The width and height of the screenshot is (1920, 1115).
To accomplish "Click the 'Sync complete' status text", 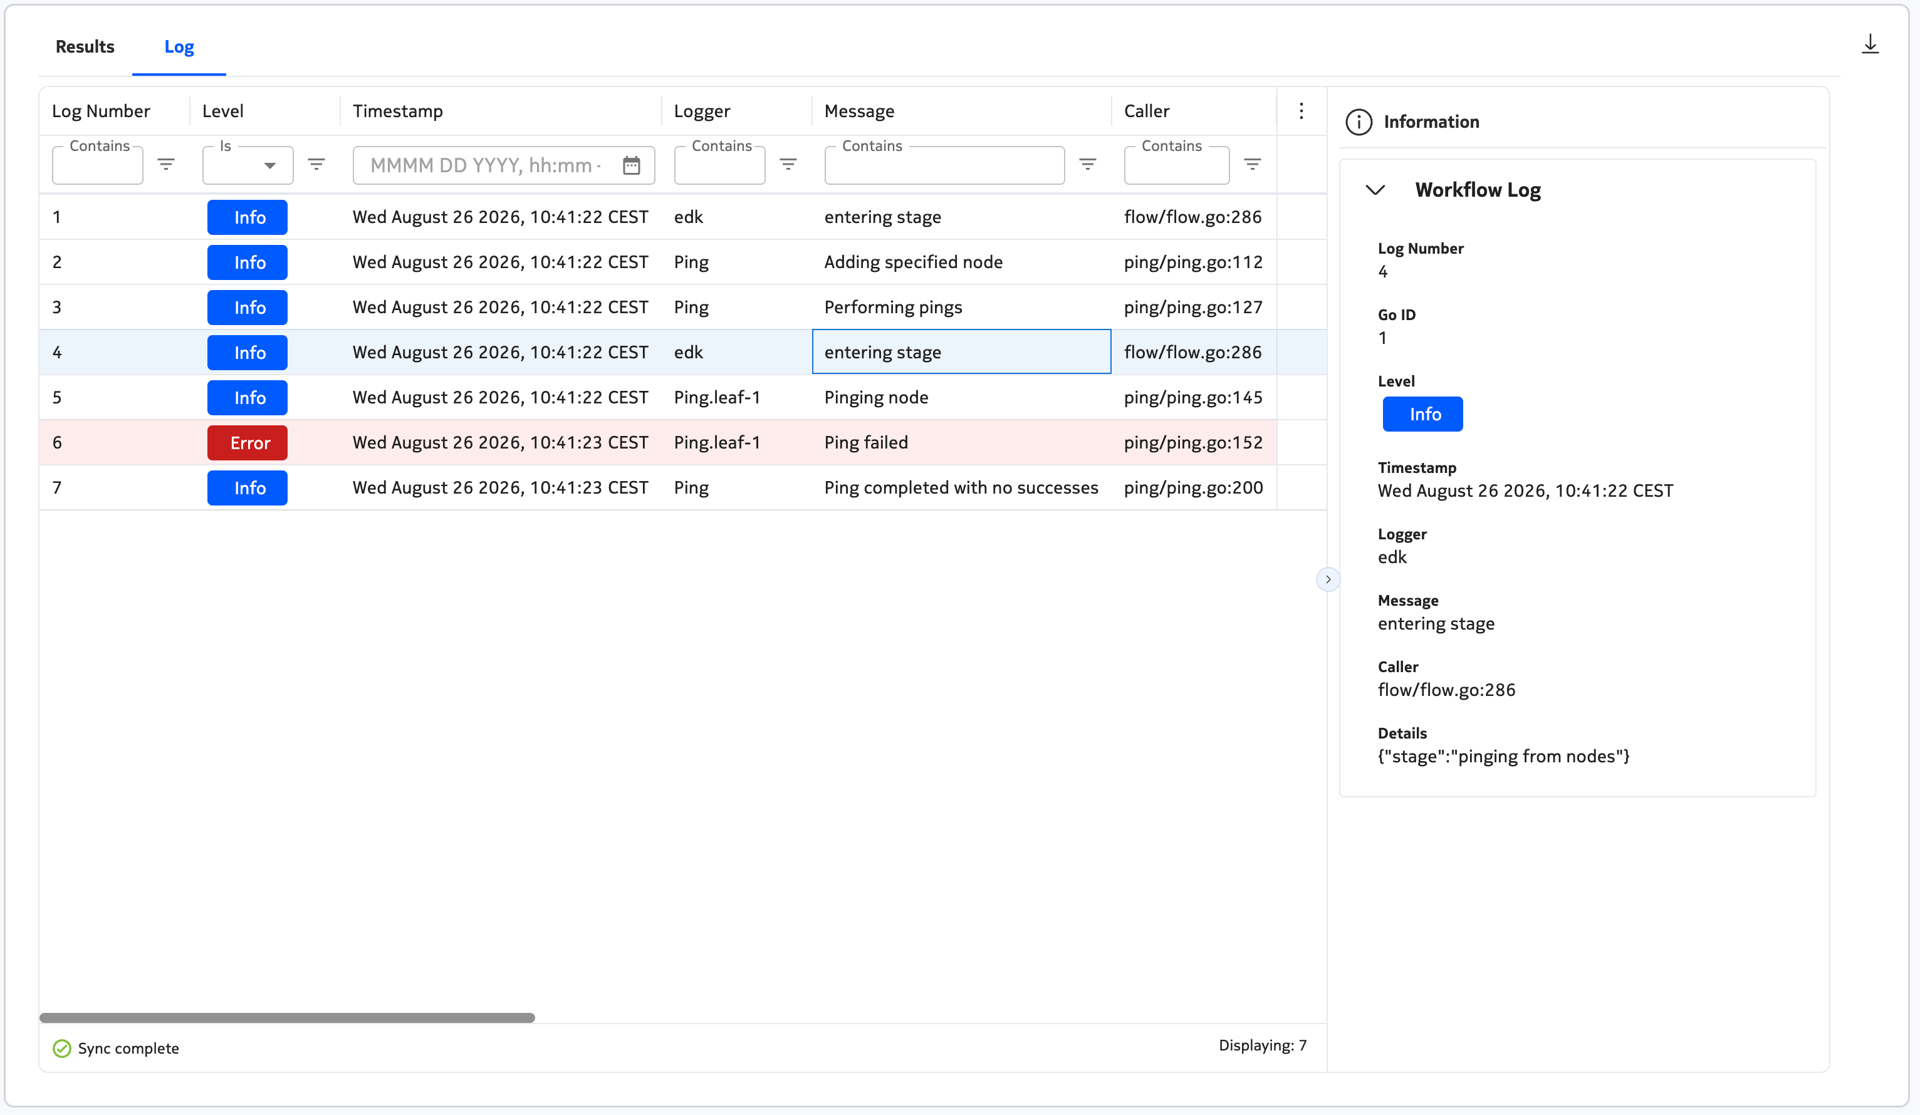I will [128, 1049].
